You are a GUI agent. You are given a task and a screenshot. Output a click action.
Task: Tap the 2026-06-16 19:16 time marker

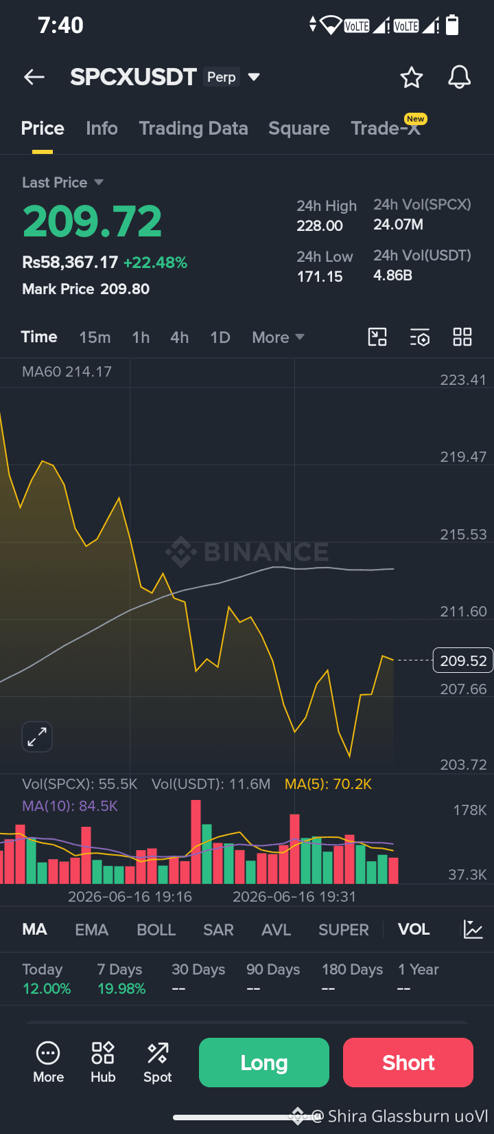click(130, 896)
